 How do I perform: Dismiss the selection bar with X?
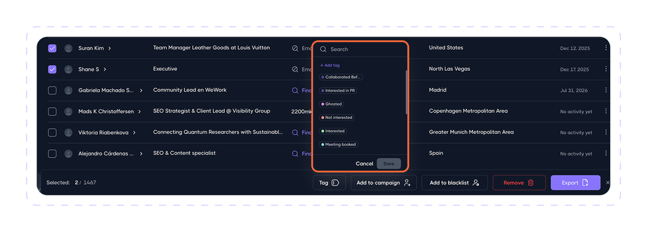click(x=607, y=183)
